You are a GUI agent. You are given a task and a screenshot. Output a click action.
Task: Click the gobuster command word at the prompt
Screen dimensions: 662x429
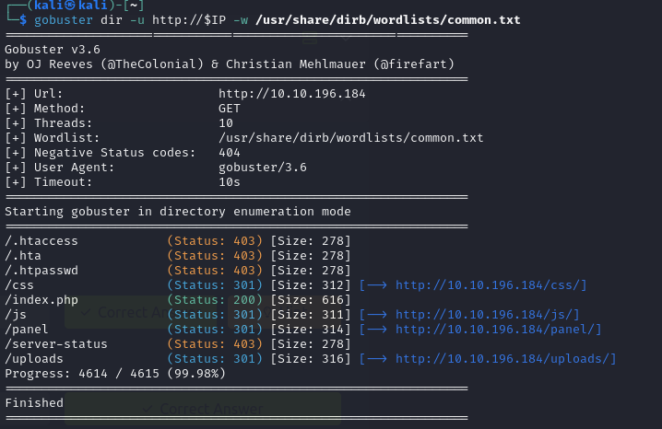(64, 20)
